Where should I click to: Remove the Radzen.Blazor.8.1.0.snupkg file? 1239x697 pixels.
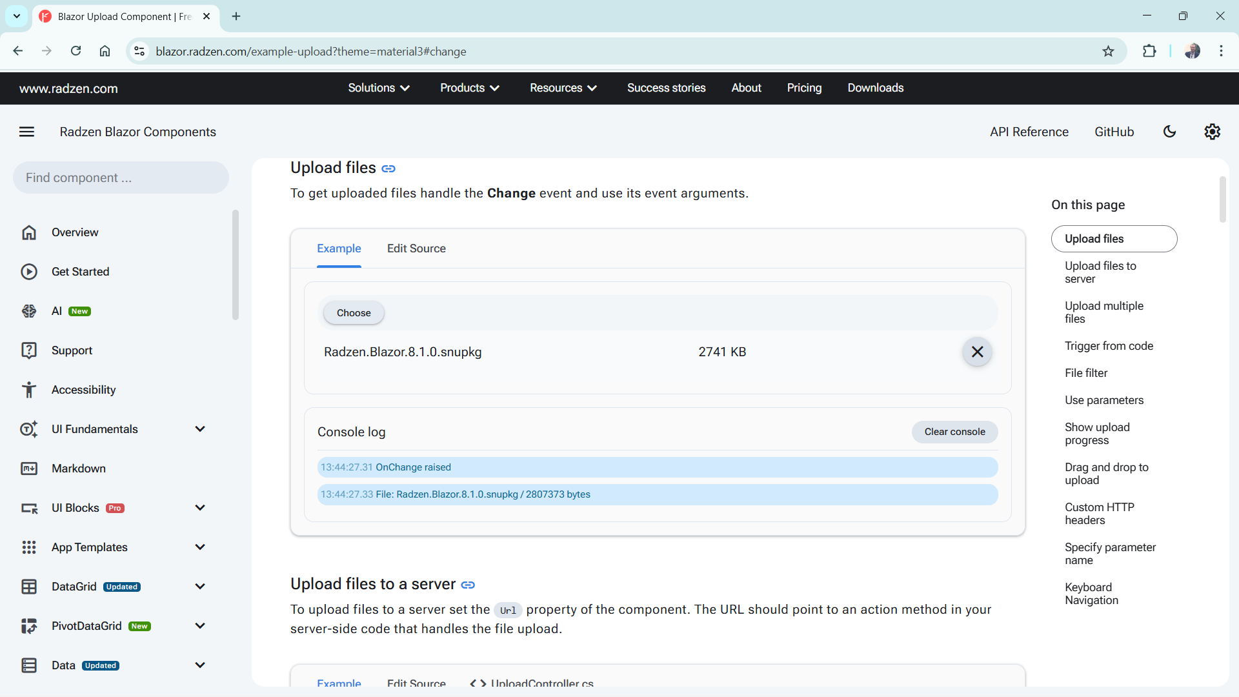[x=977, y=352]
